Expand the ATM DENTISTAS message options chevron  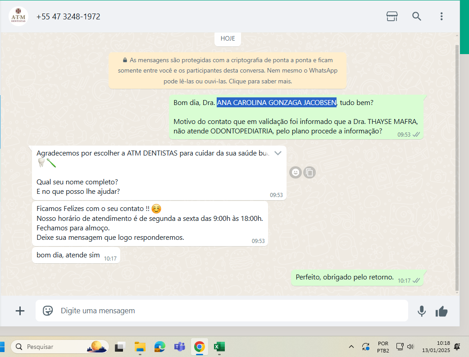click(x=278, y=153)
